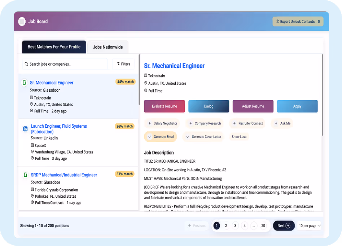342x246 pixels.
Task: Click the Job Description heading
Action: (x=159, y=153)
